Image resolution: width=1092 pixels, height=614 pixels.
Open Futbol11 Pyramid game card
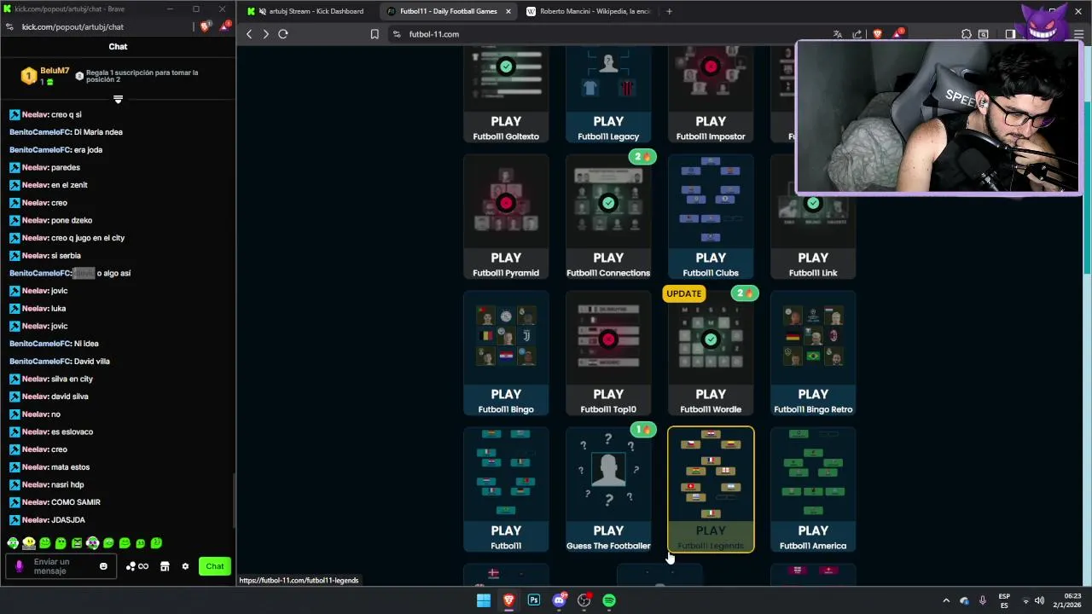point(506,217)
